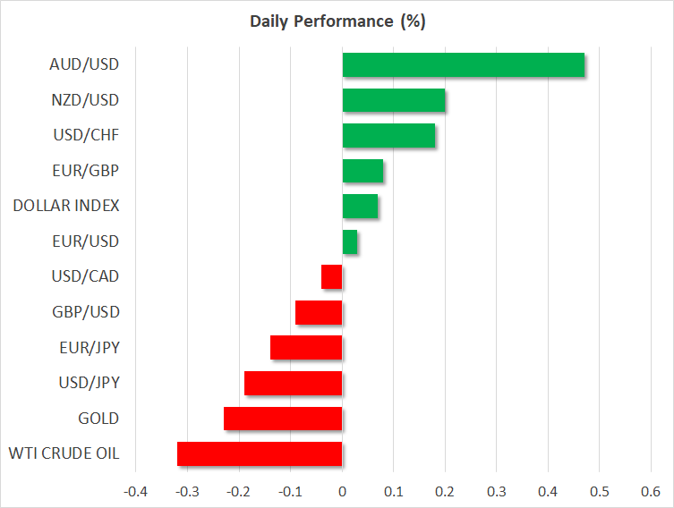Select the red EUR/JPY bar
The width and height of the screenshot is (674, 508).
coord(306,348)
